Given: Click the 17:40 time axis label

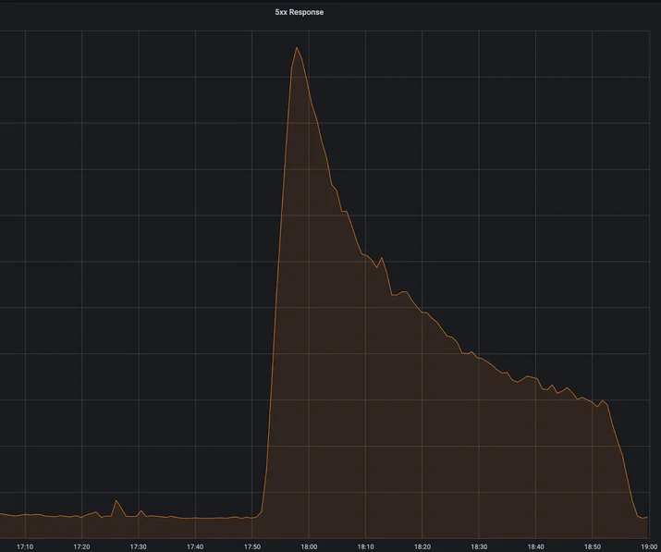Looking at the screenshot, I should tap(195, 547).
